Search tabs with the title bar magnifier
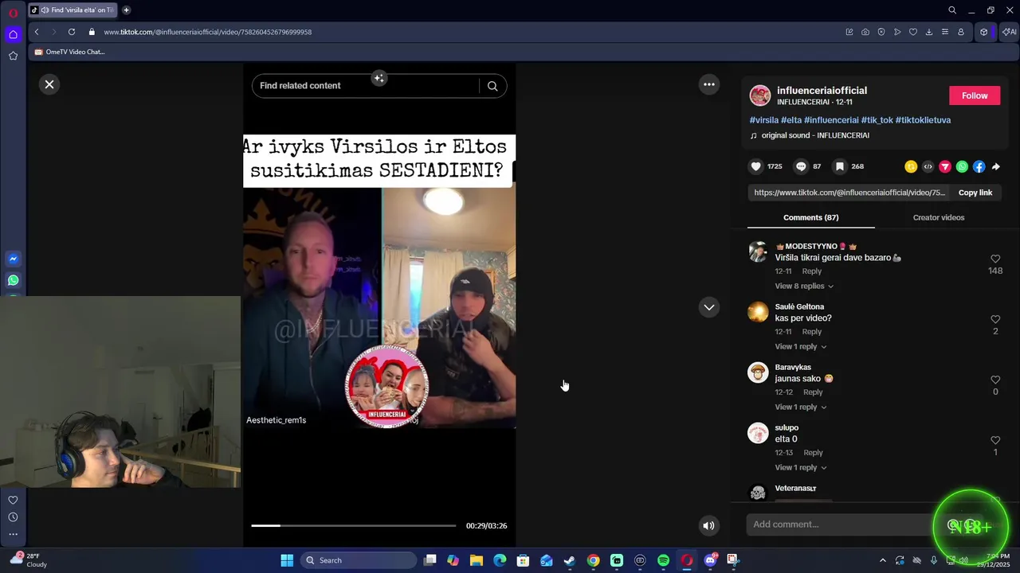 click(952, 10)
